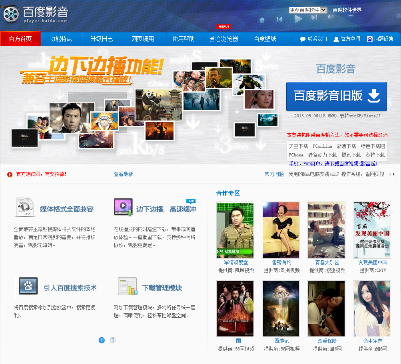The width and height of the screenshot is (401, 364).
Task: Open the 引入百度搜索技术 heading
Action: tap(70, 288)
